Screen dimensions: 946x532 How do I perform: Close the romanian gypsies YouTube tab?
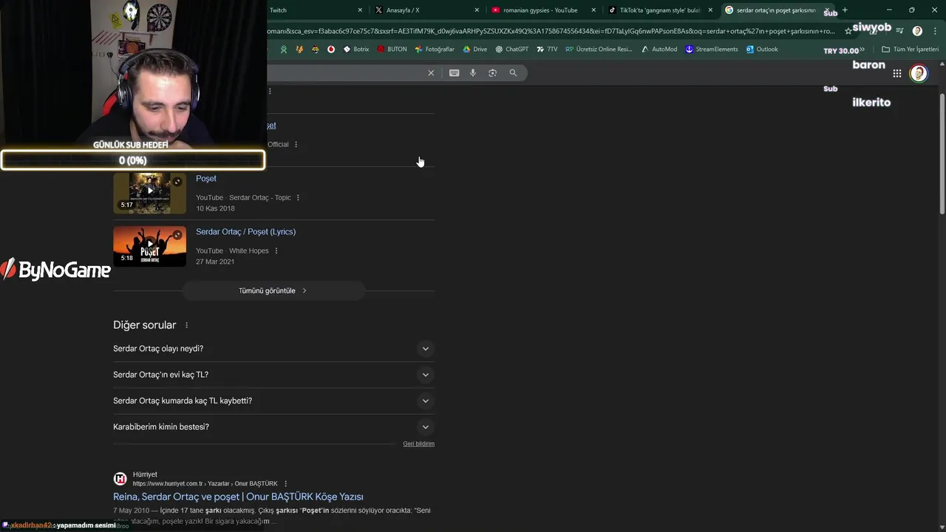pos(593,10)
